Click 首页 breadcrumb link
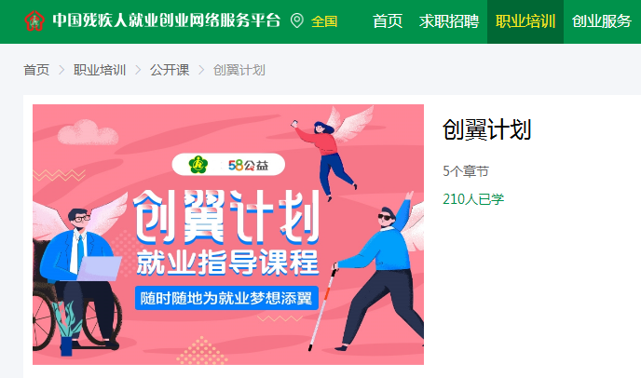 [36, 70]
